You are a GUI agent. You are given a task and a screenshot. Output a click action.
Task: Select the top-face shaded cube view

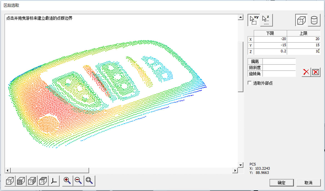pyautogui.click(x=43, y=181)
